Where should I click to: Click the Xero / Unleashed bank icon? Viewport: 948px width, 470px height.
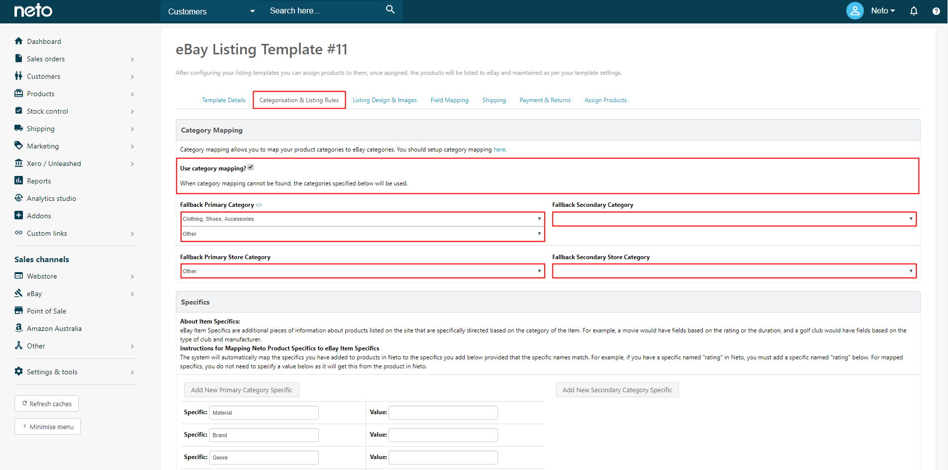tap(19, 163)
